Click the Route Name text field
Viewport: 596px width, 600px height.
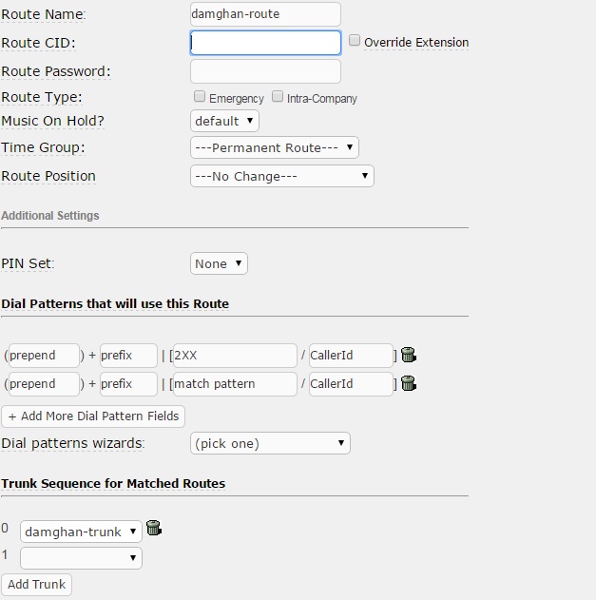coord(265,14)
